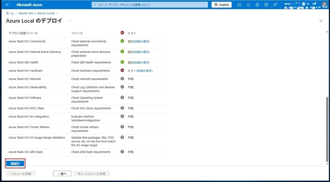Screen dimensions: 330x182
Task: Open the portal hamburger menu
Action: coord(7,5)
